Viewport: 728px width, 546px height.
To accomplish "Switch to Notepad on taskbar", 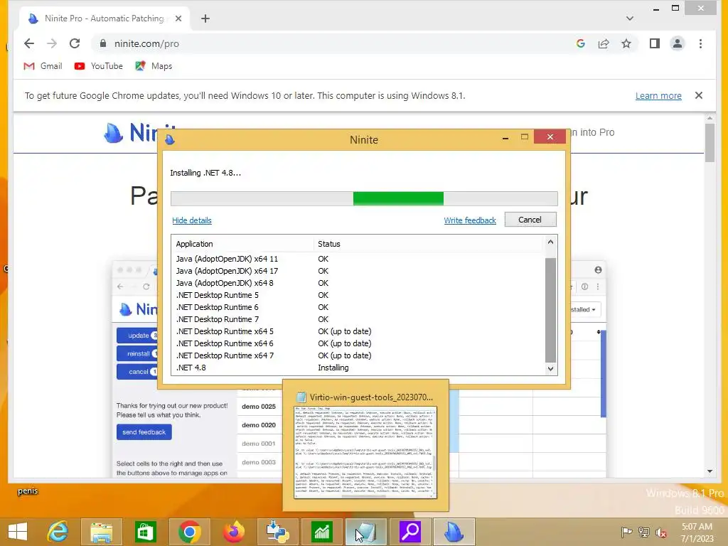I will click(x=366, y=532).
